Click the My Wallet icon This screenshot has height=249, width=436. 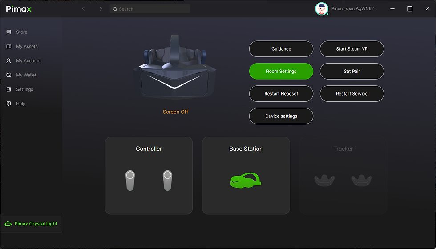(x=8, y=75)
